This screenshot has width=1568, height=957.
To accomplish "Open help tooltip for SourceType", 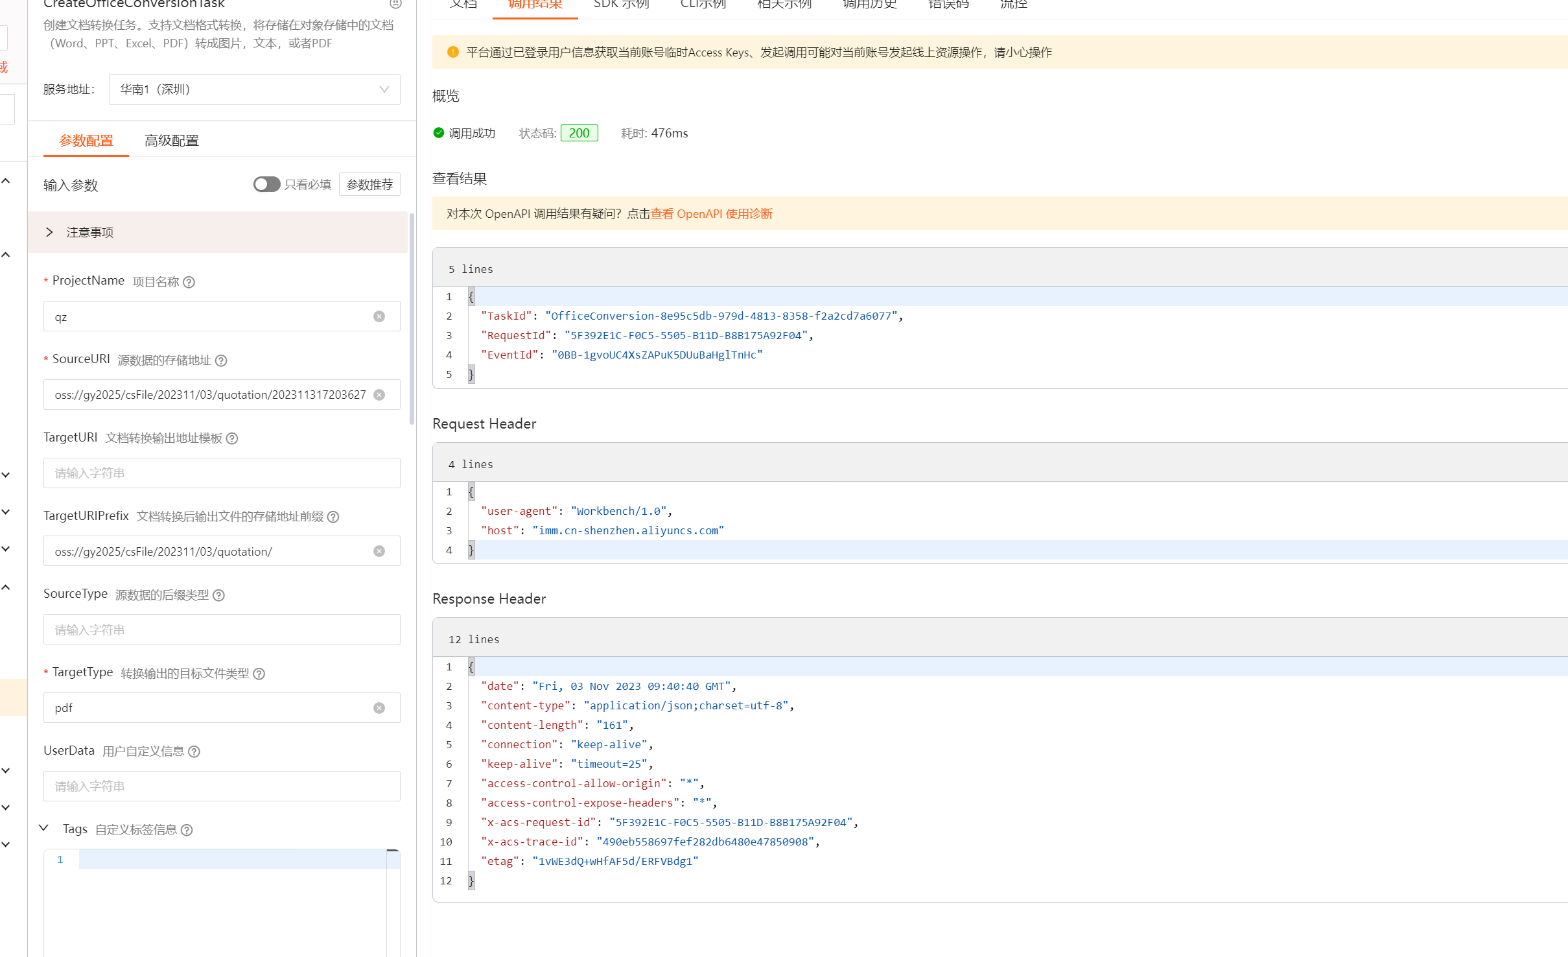I will click(218, 595).
